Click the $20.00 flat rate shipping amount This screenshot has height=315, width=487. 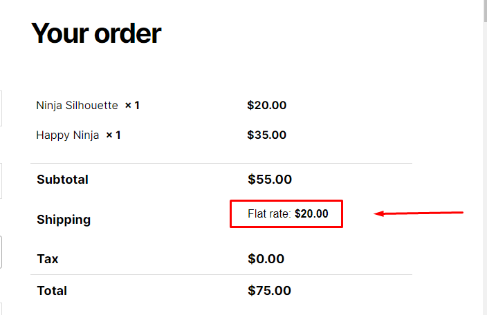pyautogui.click(x=311, y=213)
